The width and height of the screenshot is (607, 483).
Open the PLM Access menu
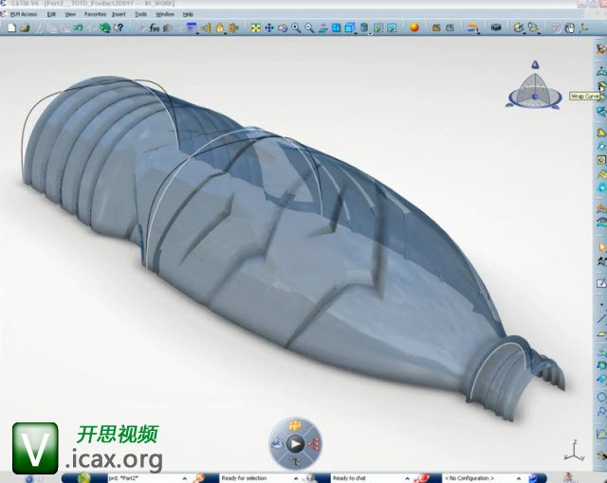click(24, 14)
